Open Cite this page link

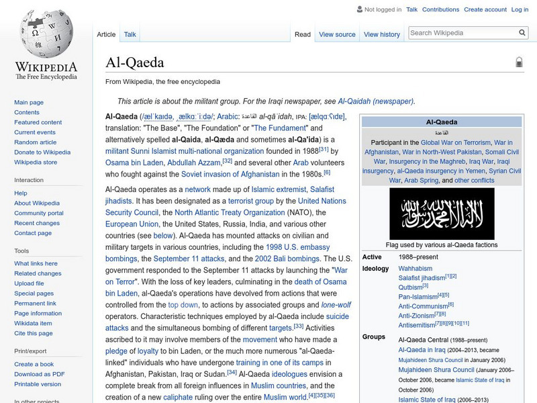tap(33, 332)
